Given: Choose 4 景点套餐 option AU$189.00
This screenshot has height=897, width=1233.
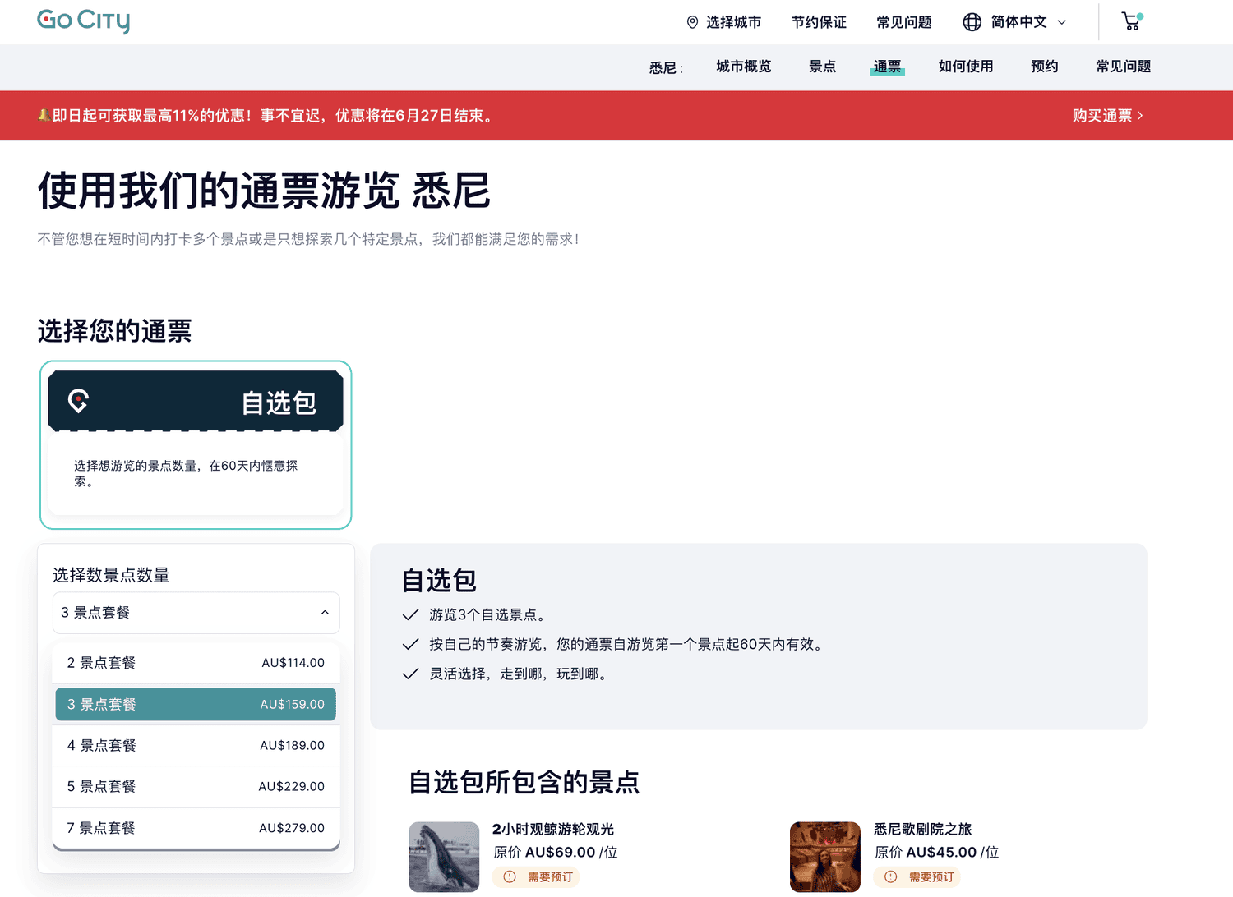Looking at the screenshot, I should (196, 745).
